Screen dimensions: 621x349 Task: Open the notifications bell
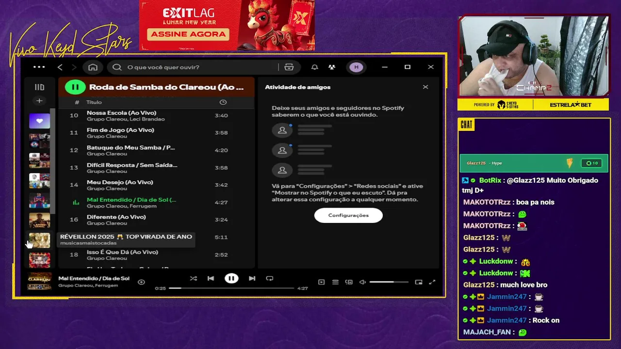coord(314,67)
